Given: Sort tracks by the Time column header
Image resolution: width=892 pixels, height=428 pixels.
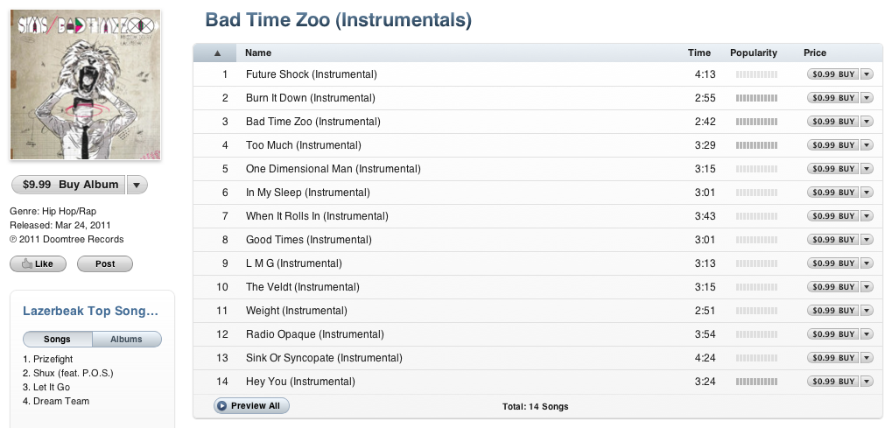Looking at the screenshot, I should tap(699, 53).
